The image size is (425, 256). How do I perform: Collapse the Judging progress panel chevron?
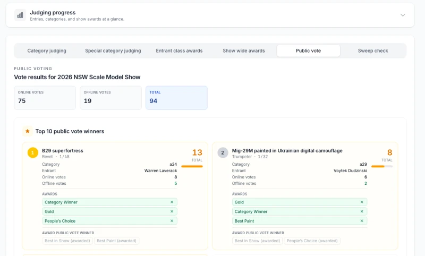point(403,15)
